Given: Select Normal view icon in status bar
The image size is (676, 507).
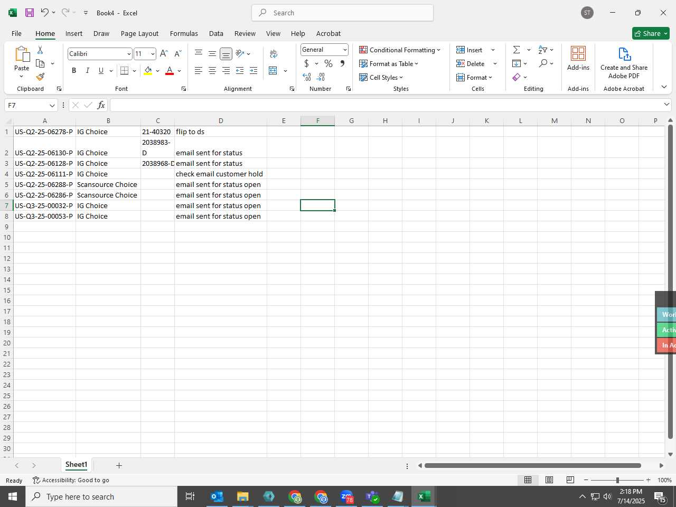Looking at the screenshot, I should pos(528,480).
